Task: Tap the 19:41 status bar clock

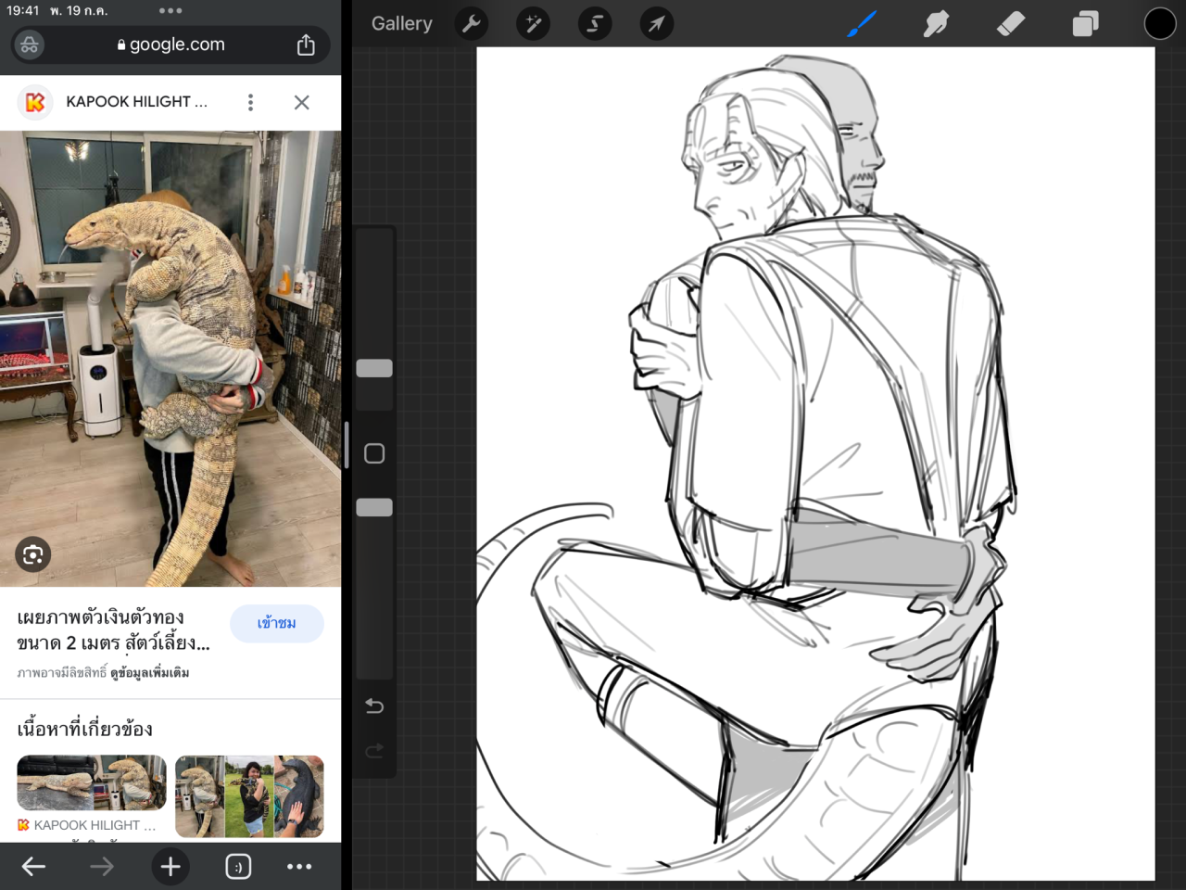Action: [21, 10]
